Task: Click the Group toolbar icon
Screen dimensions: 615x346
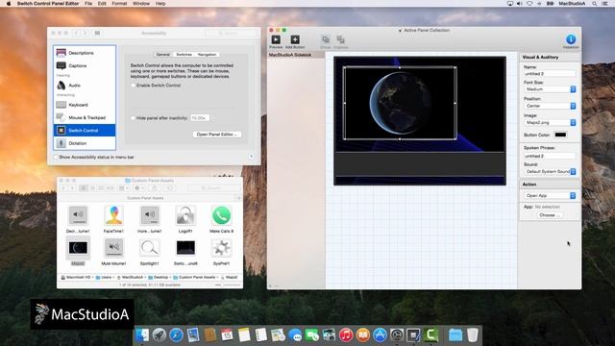Action: click(x=326, y=39)
